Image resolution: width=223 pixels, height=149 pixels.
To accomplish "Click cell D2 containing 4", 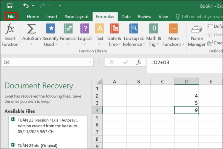I will pos(186,96).
